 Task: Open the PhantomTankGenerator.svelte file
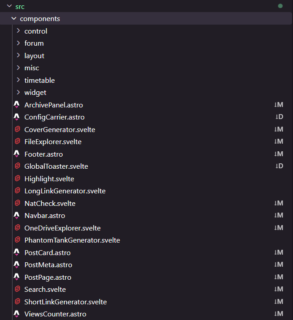(x=72, y=240)
